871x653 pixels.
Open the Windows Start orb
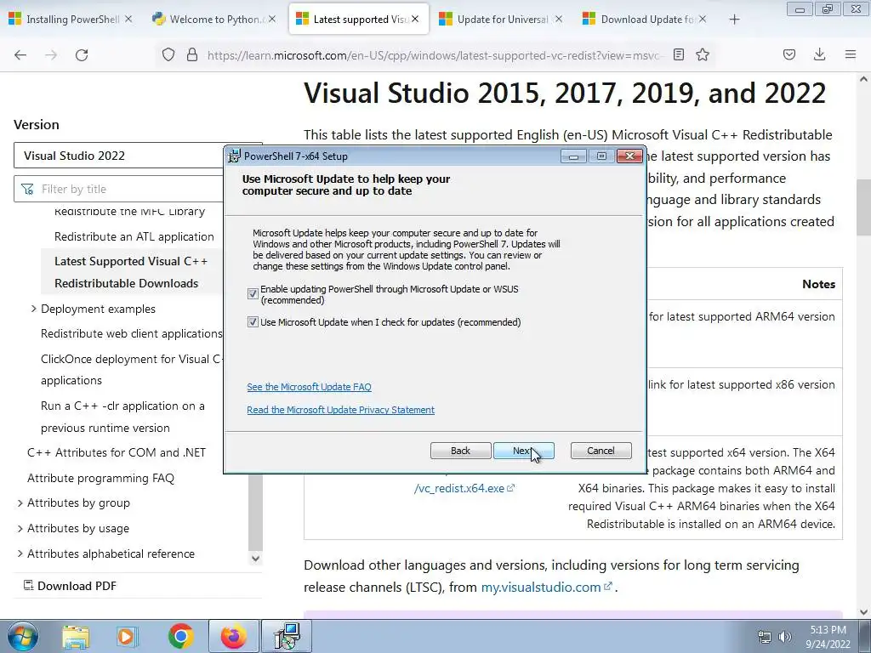tap(23, 636)
